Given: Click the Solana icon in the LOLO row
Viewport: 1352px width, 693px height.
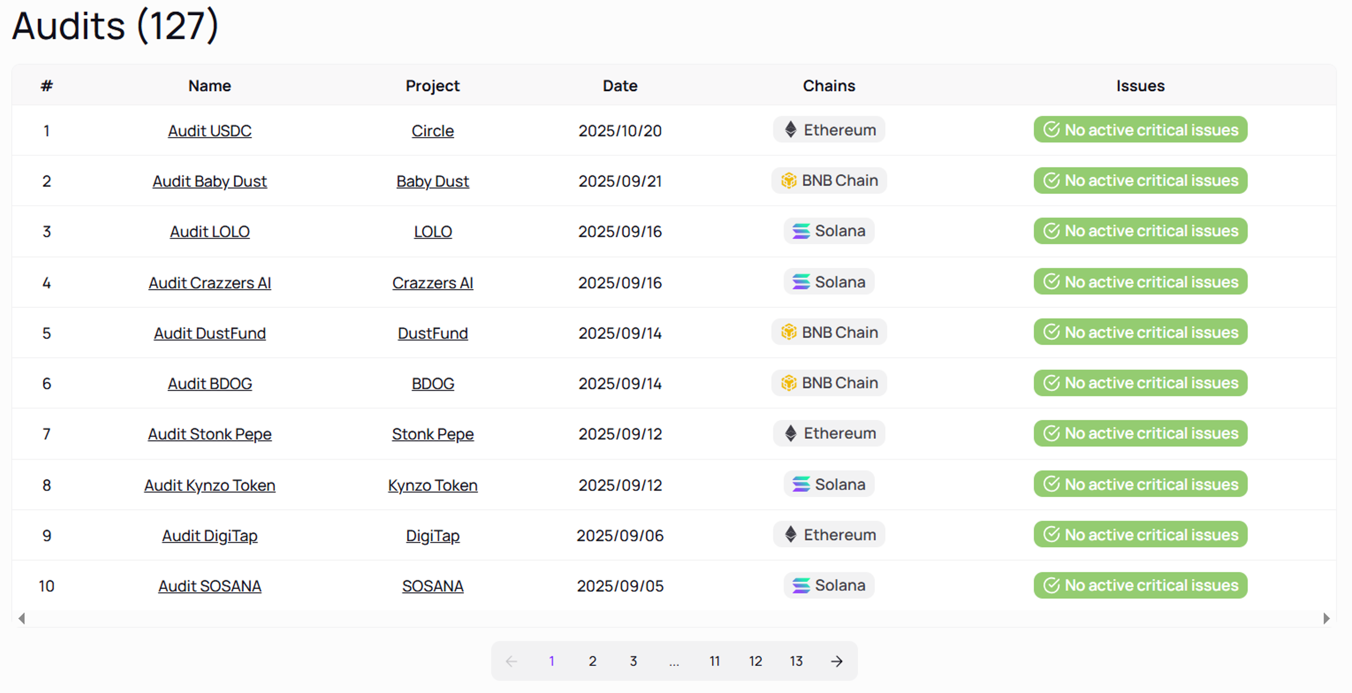Looking at the screenshot, I should [x=801, y=231].
